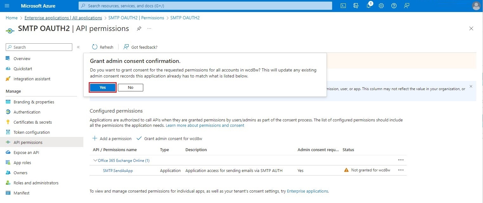Open row actions for SMTP.SendAsApp permission
Image resolution: width=483 pixels, height=203 pixels.
tap(401, 170)
